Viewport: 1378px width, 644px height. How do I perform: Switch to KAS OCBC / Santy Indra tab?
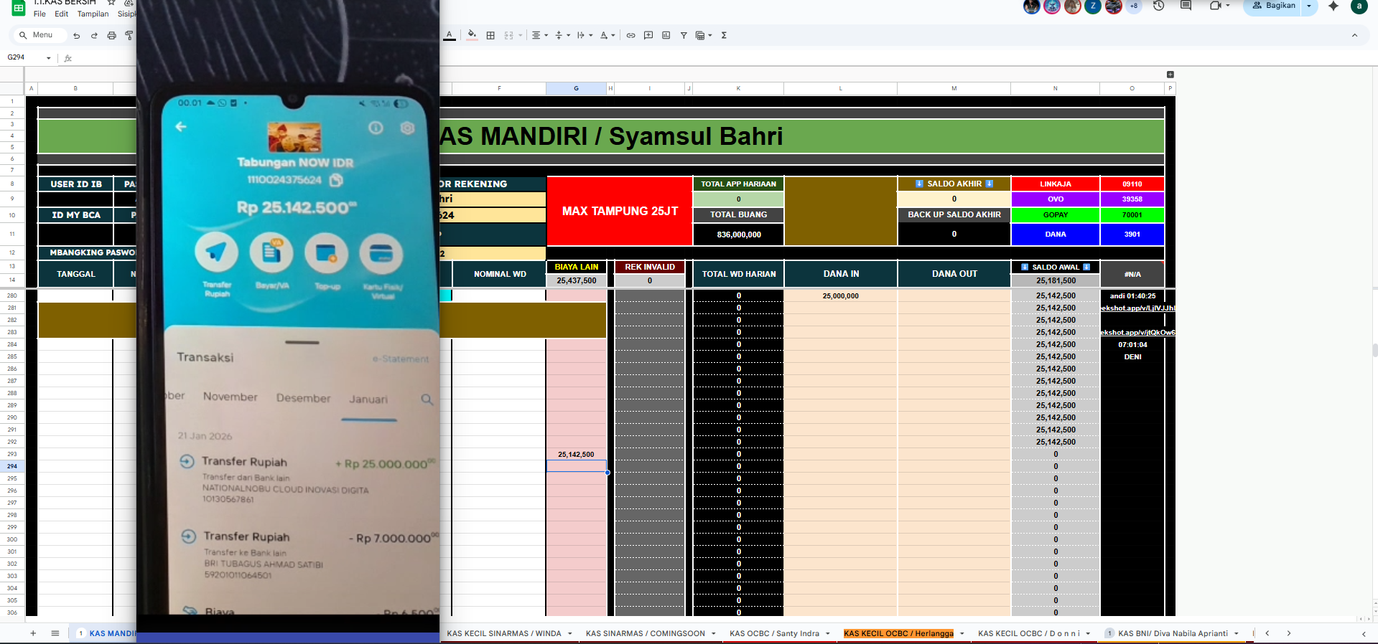point(774,633)
